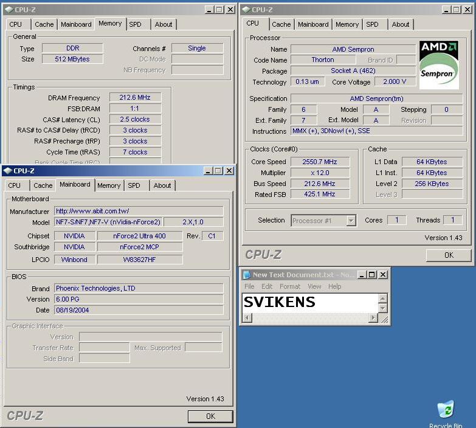Screen dimensions: 476x428
Task: Click the Phoenix Technologies BIOS brand field
Action: (139, 288)
